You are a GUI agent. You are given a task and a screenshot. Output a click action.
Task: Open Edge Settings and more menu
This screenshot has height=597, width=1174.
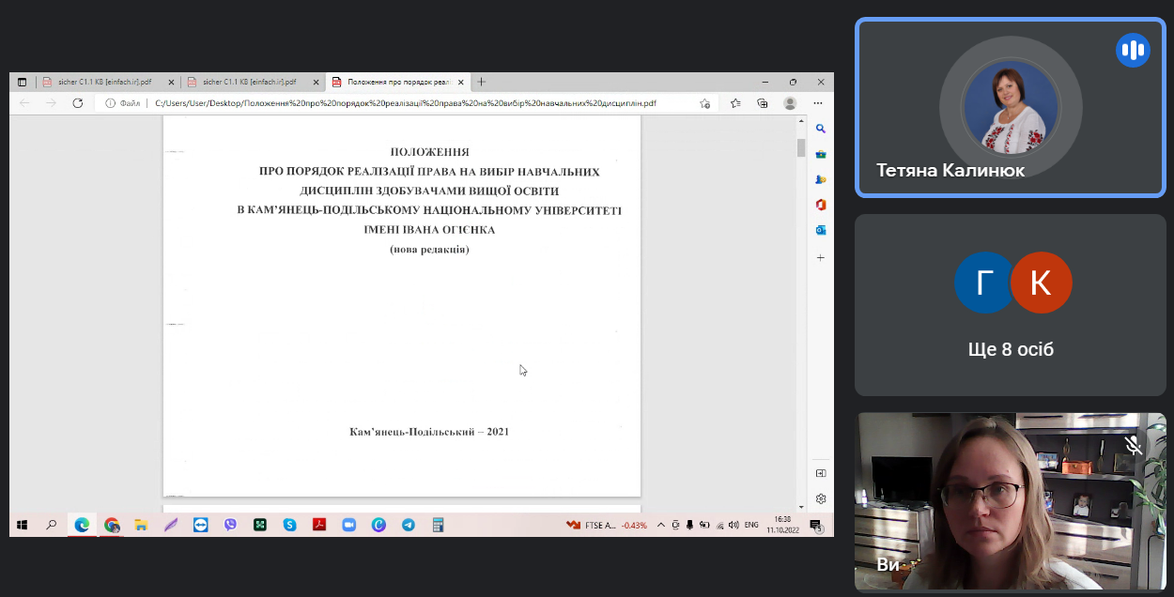pyautogui.click(x=819, y=103)
